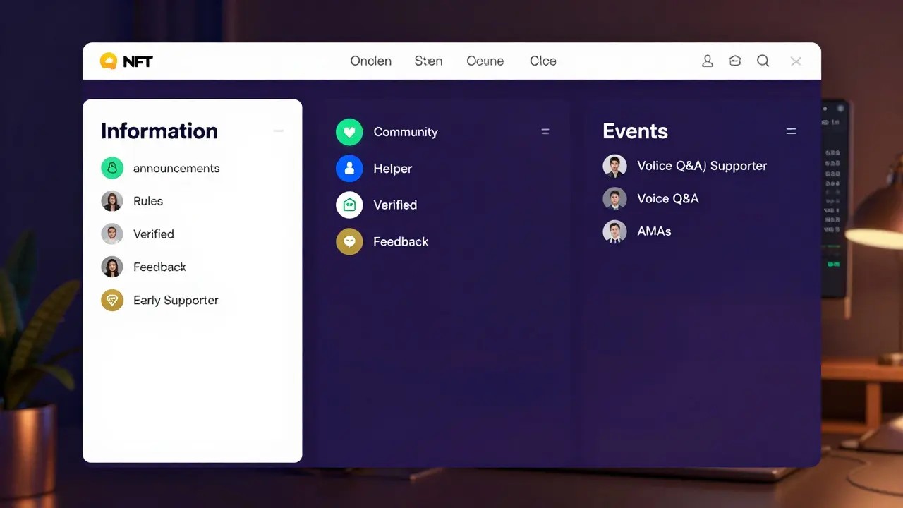Image resolution: width=903 pixels, height=508 pixels.
Task: Select the Feedback channel in Information
Action: point(159,267)
